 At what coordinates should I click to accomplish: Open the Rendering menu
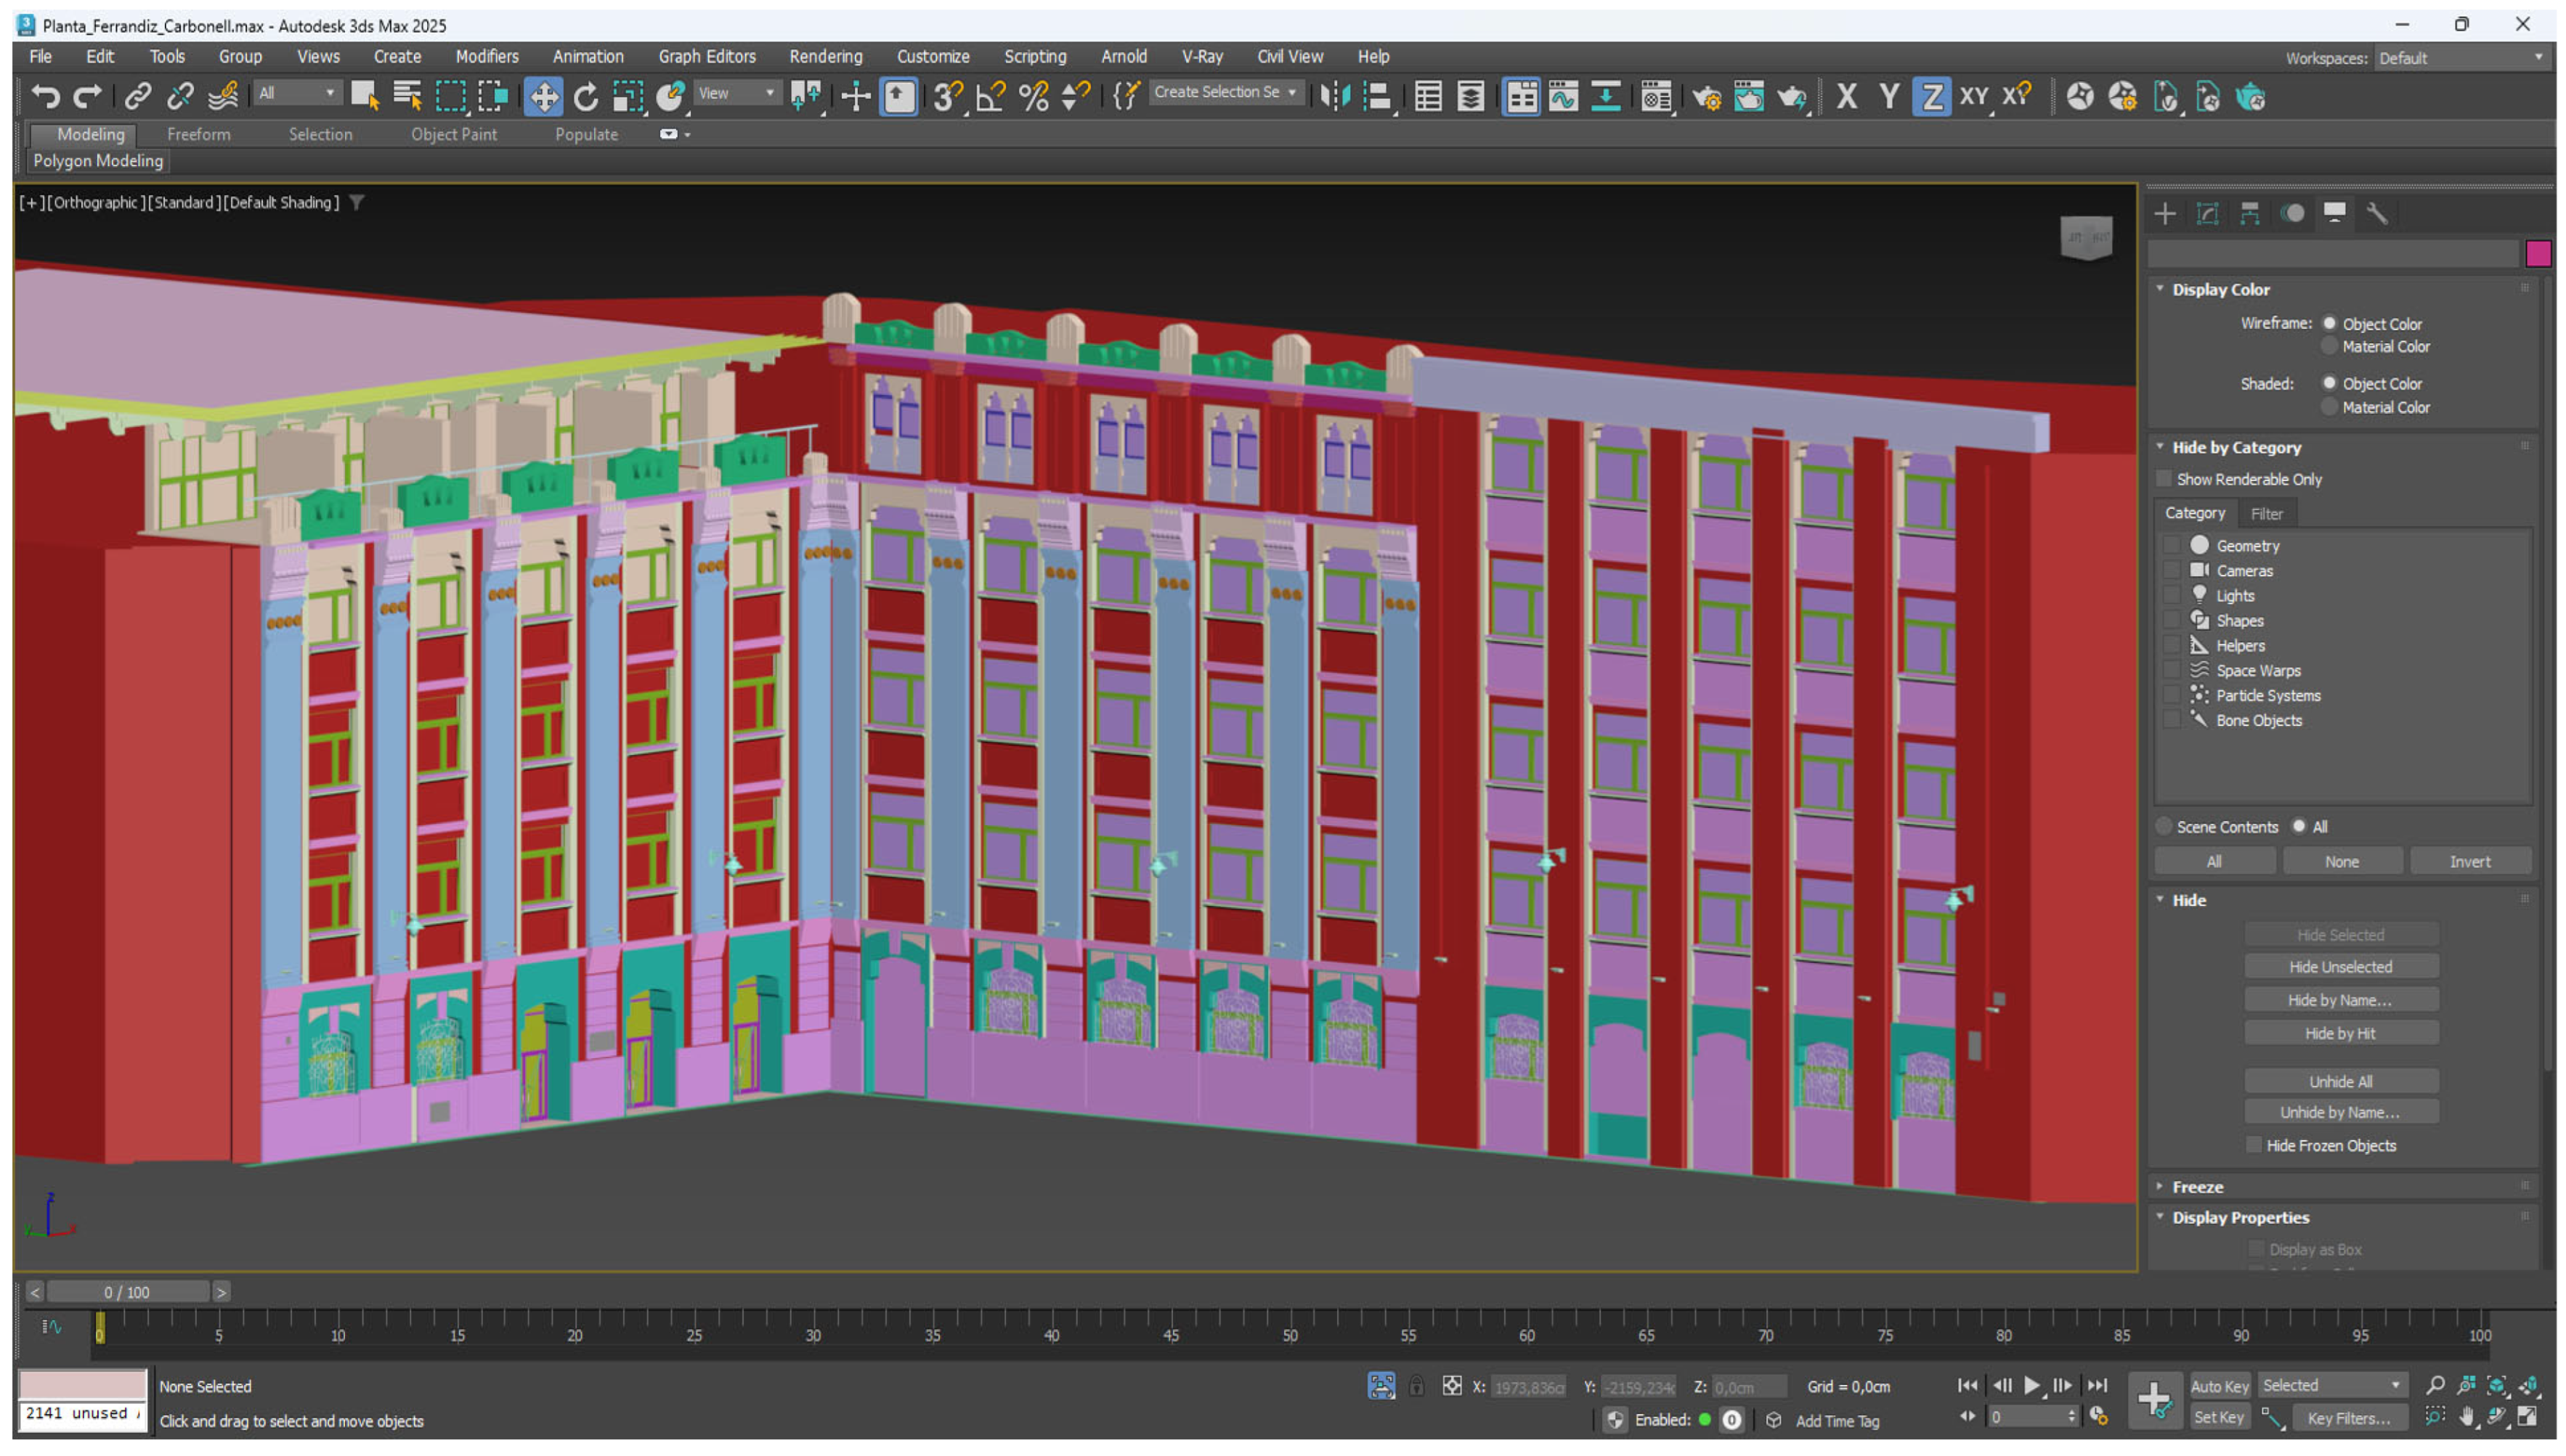[x=824, y=56]
